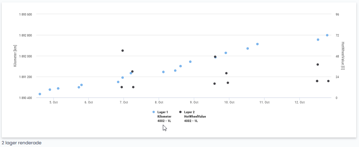Viewport: 359px width, 147px height.
Task: Click the 5. Oct x-axis label
Action: tap(53, 102)
